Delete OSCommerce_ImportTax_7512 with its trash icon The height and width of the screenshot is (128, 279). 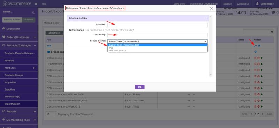[x=255, y=106]
